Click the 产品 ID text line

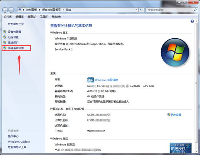point(78,150)
